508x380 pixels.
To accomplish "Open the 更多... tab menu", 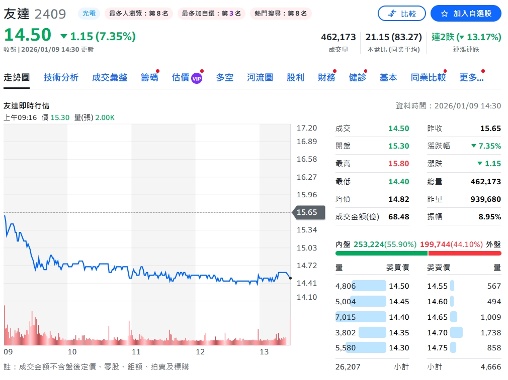I will coord(471,77).
